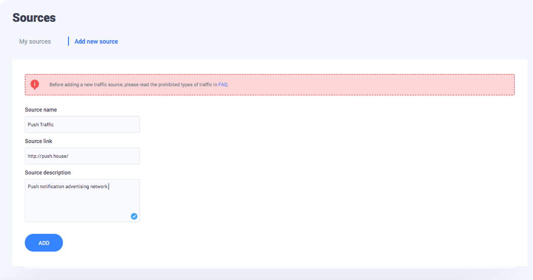Place cursor on the 'Push Traffic' text
This screenshot has height=280, width=533.
coord(41,124)
